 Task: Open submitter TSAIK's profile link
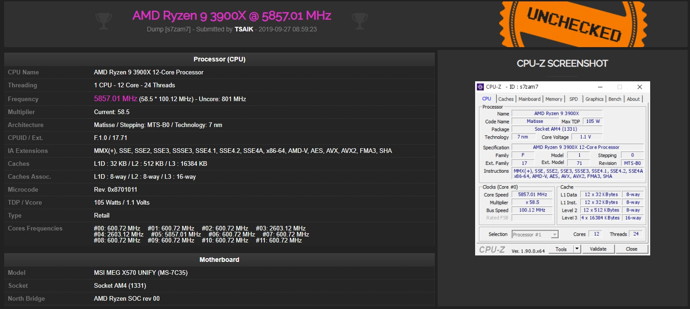click(244, 29)
